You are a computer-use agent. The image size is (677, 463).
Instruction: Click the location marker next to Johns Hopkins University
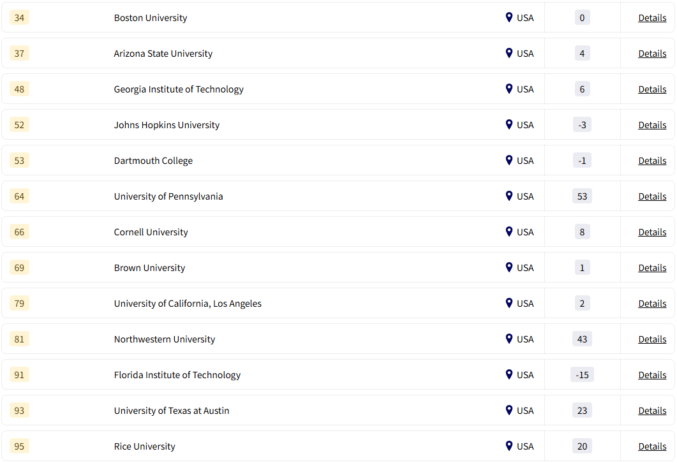pyautogui.click(x=509, y=124)
